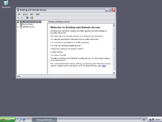Select Routing and Remote Access root tree item
162x122 pixels.
31,22
